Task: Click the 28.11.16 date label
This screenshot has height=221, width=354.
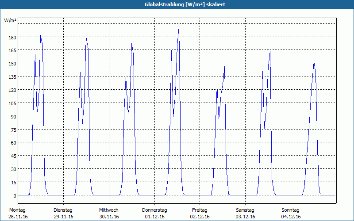Action: point(18,217)
